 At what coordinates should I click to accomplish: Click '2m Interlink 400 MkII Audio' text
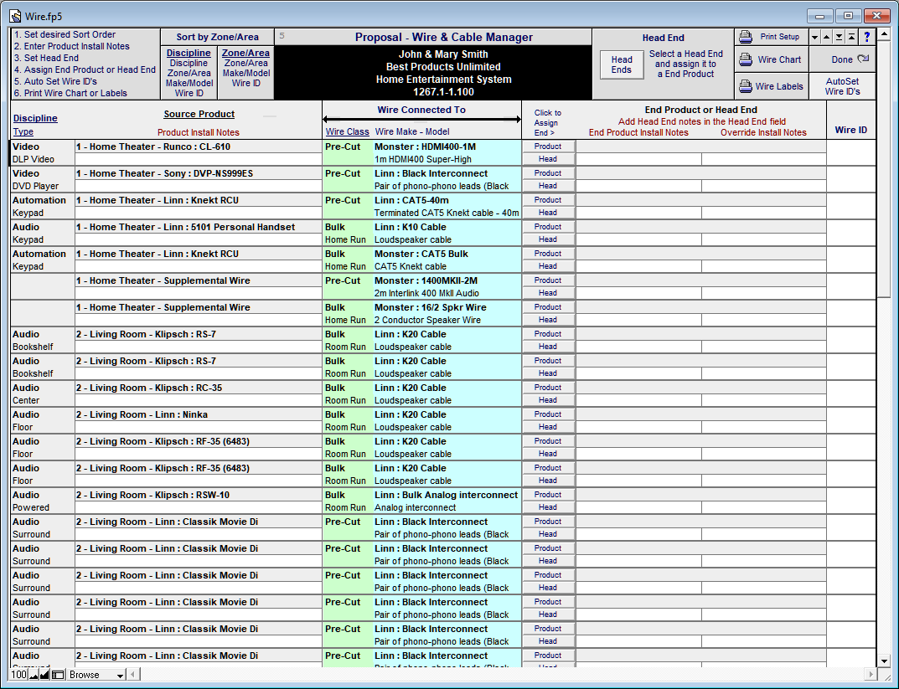(426, 293)
